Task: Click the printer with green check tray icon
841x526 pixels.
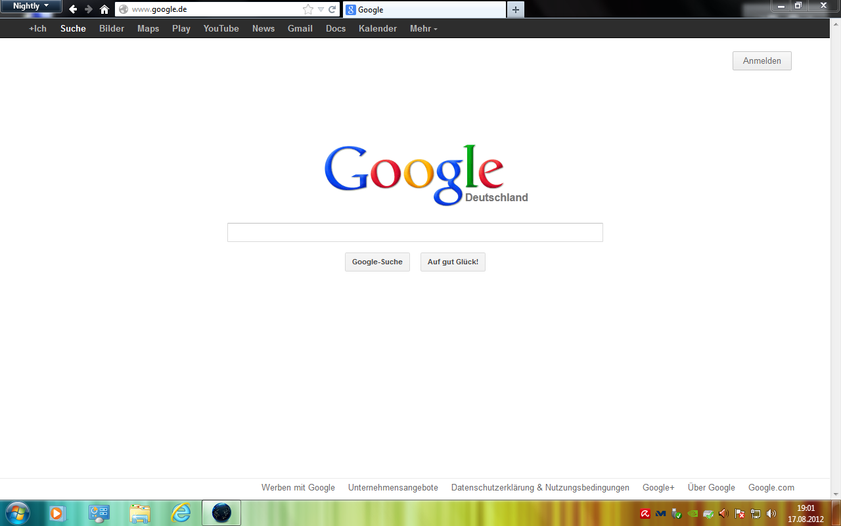Action: coord(708,514)
